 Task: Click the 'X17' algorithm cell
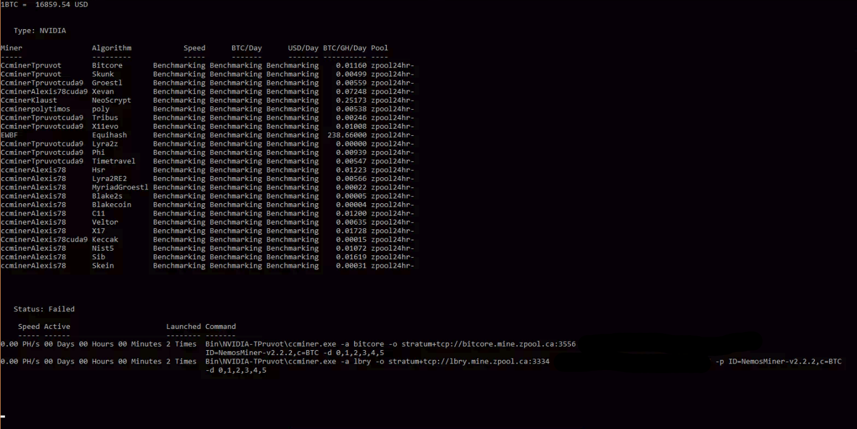[x=98, y=231]
